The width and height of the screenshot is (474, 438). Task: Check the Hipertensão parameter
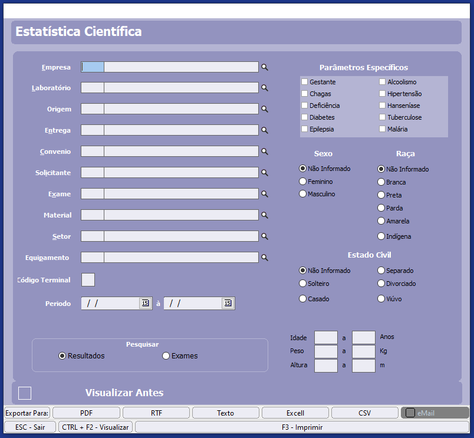[383, 94]
